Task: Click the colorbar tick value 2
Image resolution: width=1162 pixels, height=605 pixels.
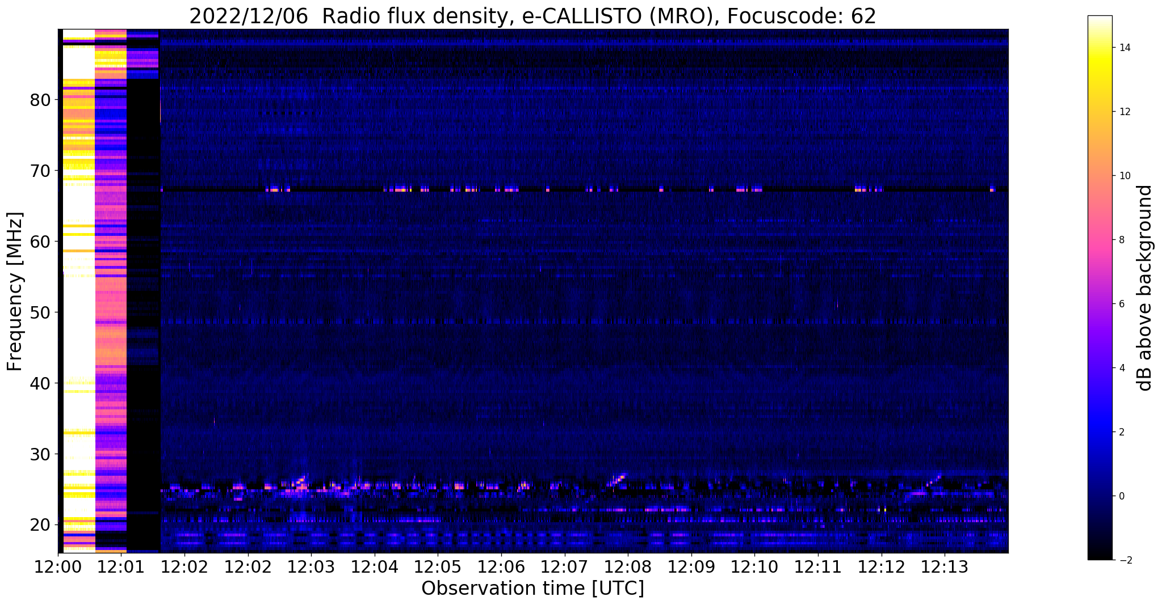Action: click(x=1121, y=432)
